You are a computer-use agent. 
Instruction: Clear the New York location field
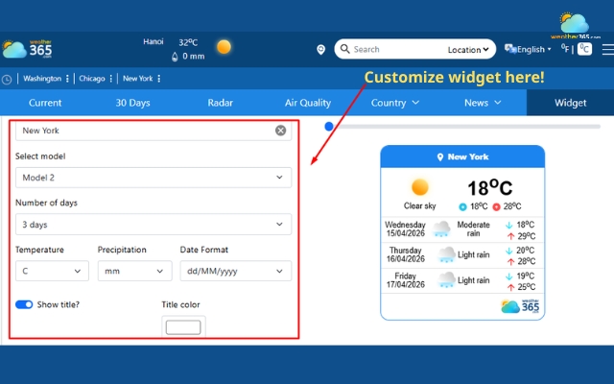pos(280,131)
